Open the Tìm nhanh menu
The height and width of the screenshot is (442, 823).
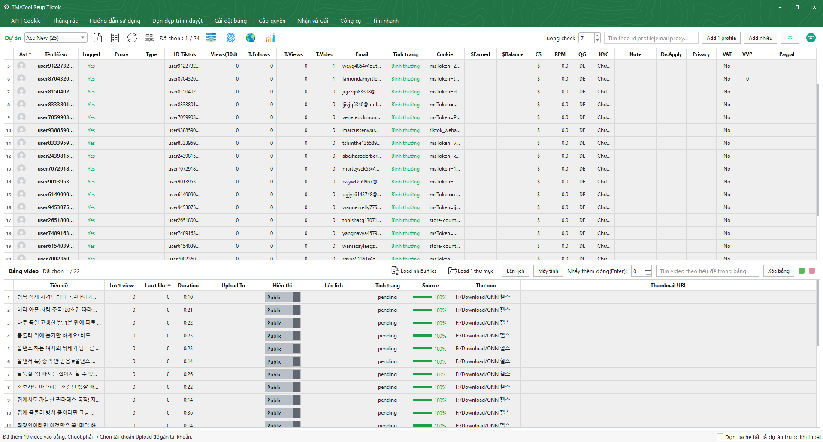(385, 21)
